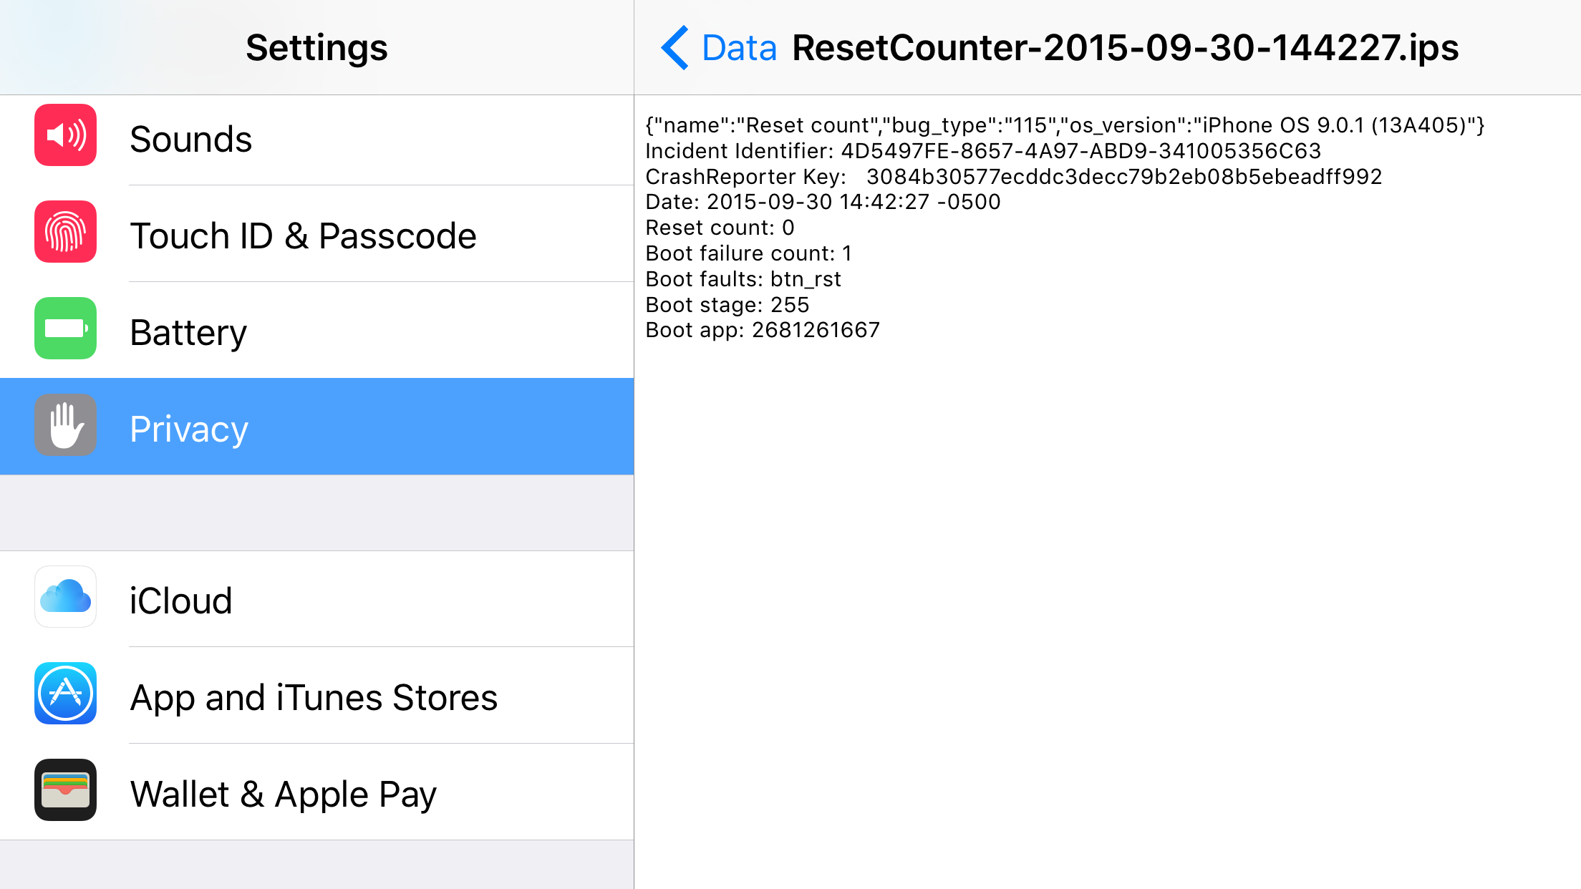Open Sounds settings

point(316,139)
